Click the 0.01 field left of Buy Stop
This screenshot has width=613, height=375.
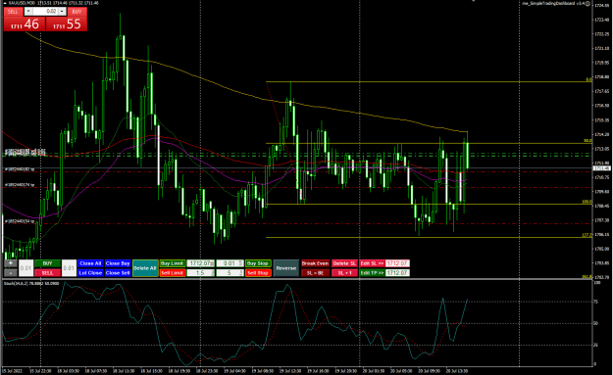pyautogui.click(x=230, y=263)
